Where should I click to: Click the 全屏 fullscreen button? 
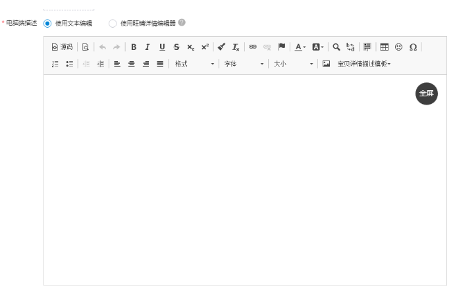point(427,93)
